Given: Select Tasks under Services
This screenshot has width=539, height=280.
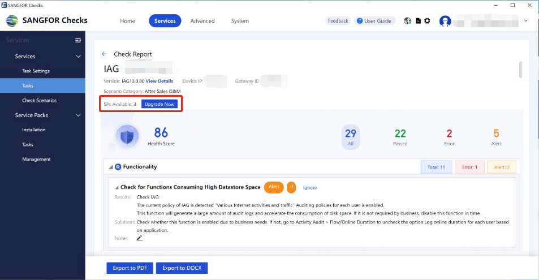Looking at the screenshot, I should coord(42,85).
